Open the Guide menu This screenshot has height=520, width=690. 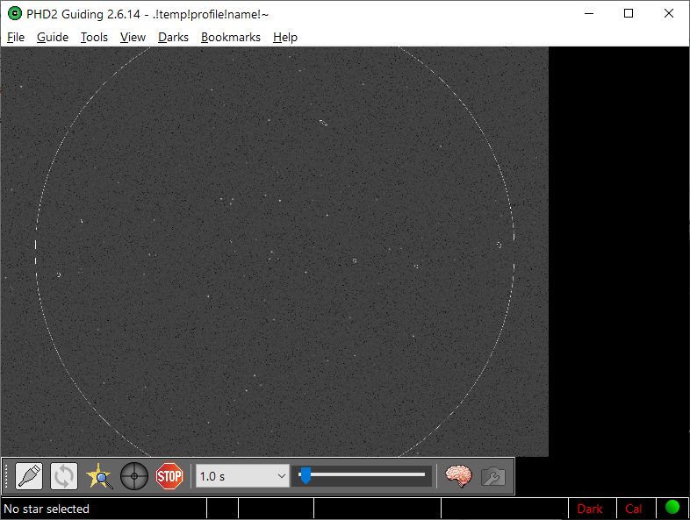click(53, 37)
